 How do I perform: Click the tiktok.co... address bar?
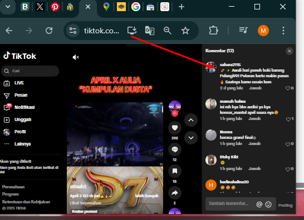click(x=101, y=31)
